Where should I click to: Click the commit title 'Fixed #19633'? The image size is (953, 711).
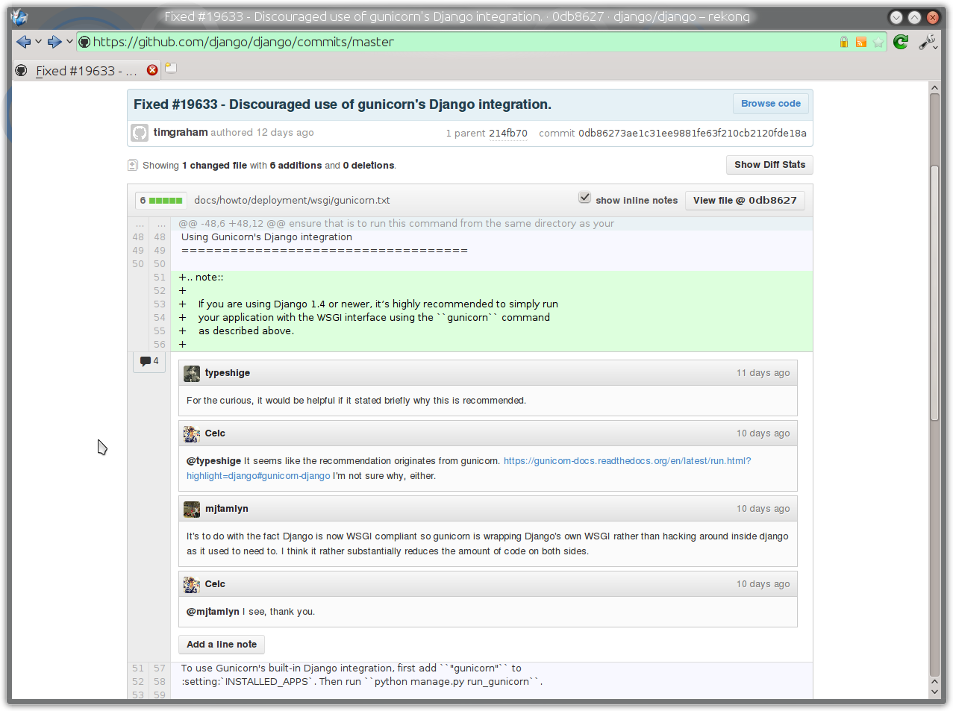click(x=343, y=104)
